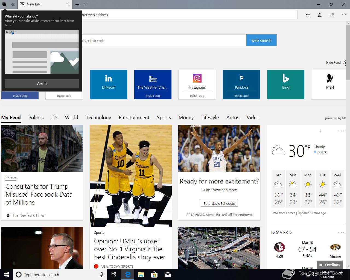This screenshot has height=280, width=350.
Task: Select the My Feed tab
Action: tap(11, 118)
